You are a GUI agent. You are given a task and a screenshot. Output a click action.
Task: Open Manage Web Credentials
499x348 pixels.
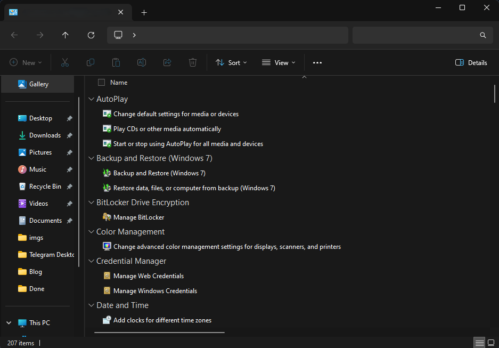point(144,276)
